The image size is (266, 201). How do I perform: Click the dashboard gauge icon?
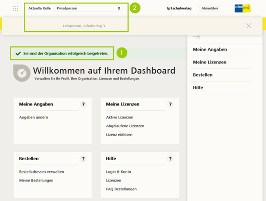click(21, 72)
